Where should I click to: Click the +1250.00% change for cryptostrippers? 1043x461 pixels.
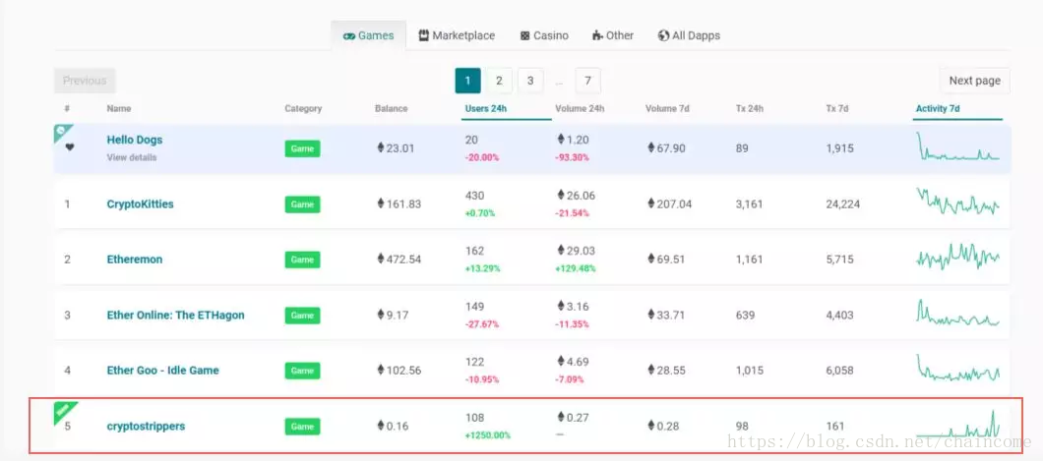point(488,435)
